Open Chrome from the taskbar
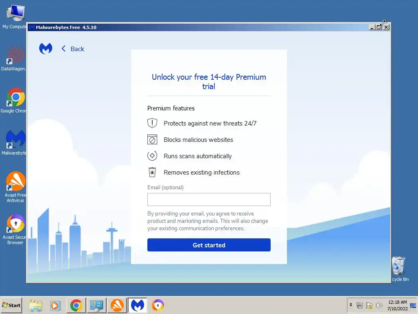Image resolution: width=418 pixels, height=314 pixels. pyautogui.click(x=76, y=305)
